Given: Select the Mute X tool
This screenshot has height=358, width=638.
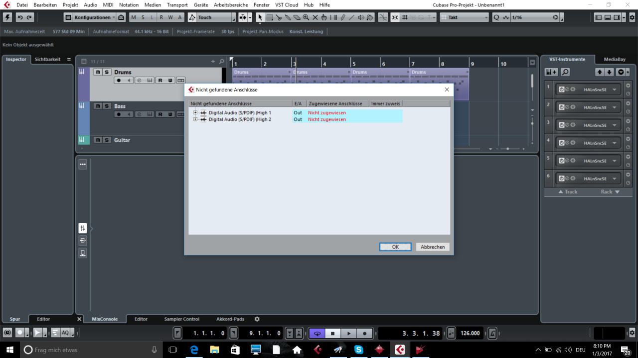Looking at the screenshot, I should click(x=315, y=17).
